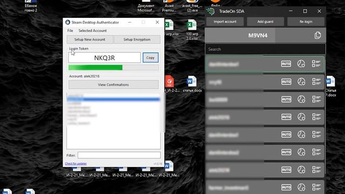345x194 pixels.
Task: Focus the Search field in TradeOn SDA
Action: coord(265,49)
